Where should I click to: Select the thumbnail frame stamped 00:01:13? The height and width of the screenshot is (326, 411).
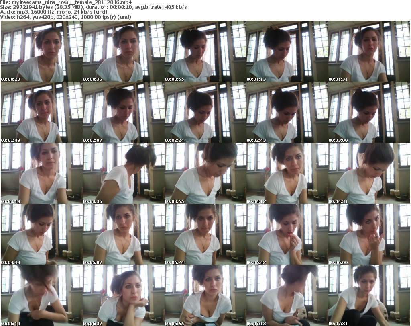coord(287,51)
